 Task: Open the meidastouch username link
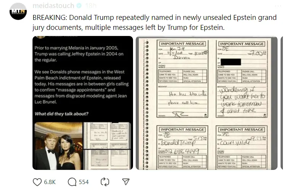(x=53, y=6)
